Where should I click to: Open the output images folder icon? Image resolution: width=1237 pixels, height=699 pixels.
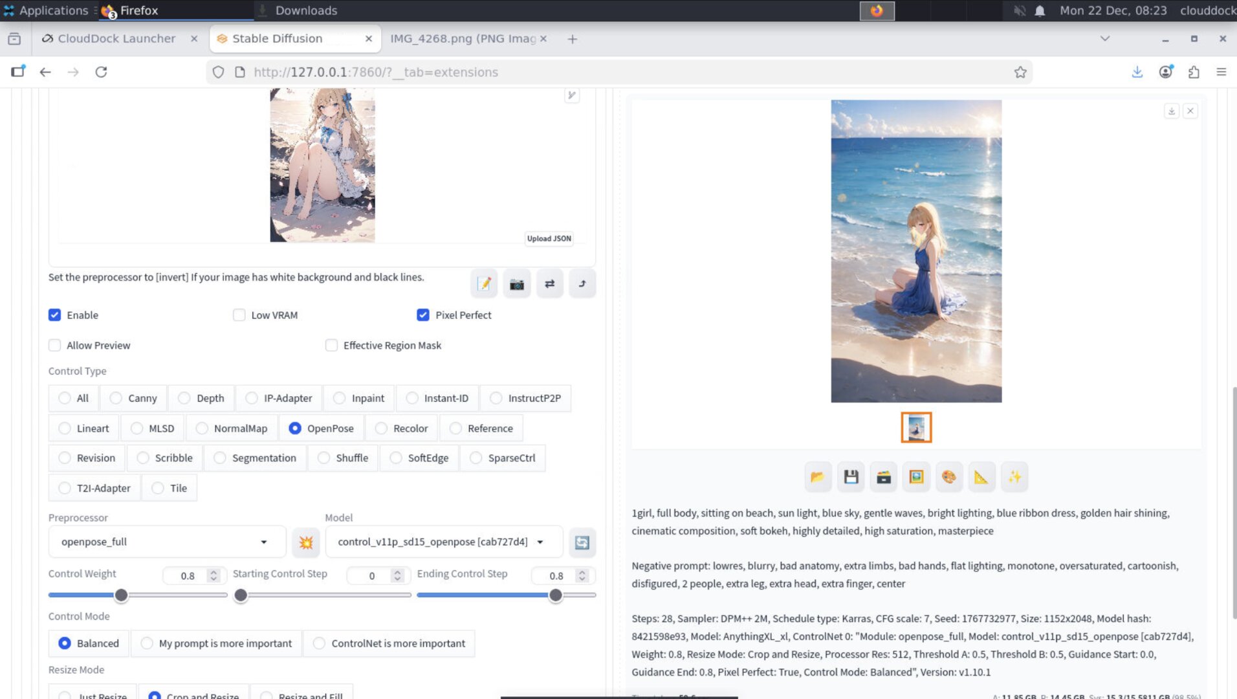[817, 478]
